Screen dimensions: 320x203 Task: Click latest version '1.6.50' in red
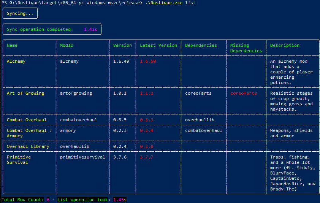pyautogui.click(x=148, y=61)
